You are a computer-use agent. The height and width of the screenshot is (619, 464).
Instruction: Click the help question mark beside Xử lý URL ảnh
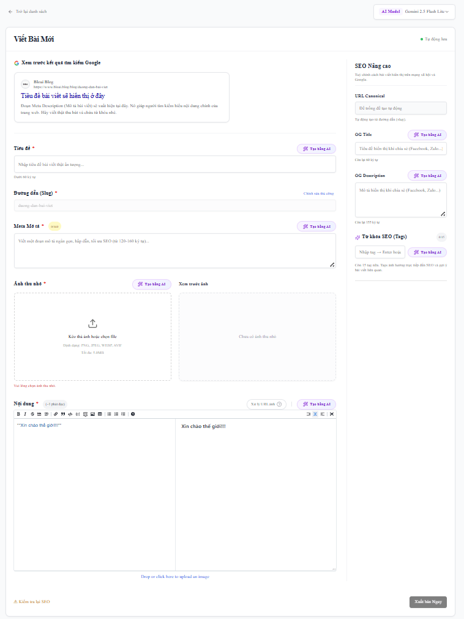[279, 404]
